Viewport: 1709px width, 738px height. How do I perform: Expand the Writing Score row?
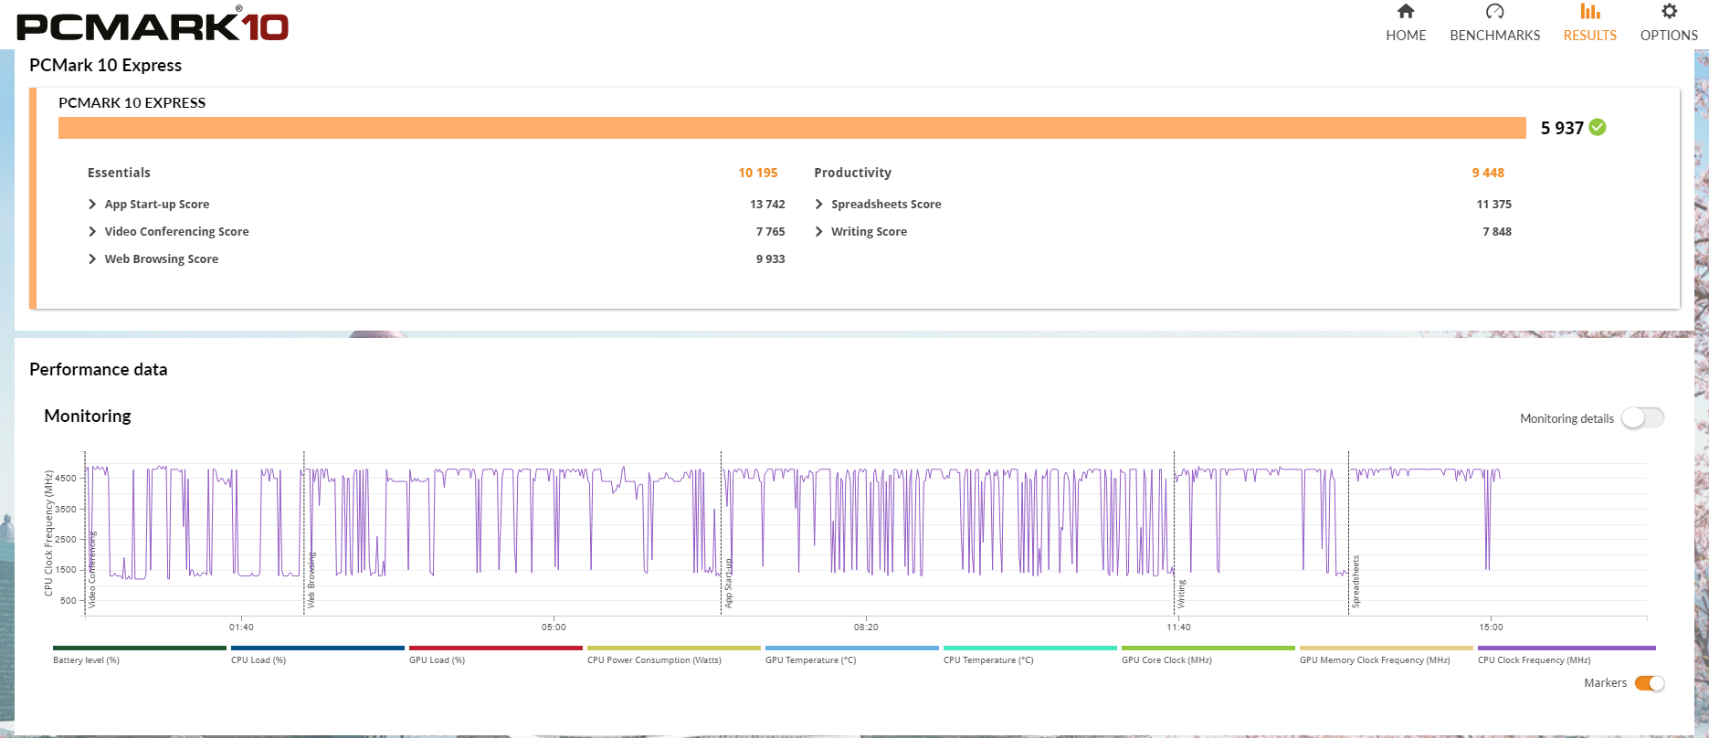(819, 232)
